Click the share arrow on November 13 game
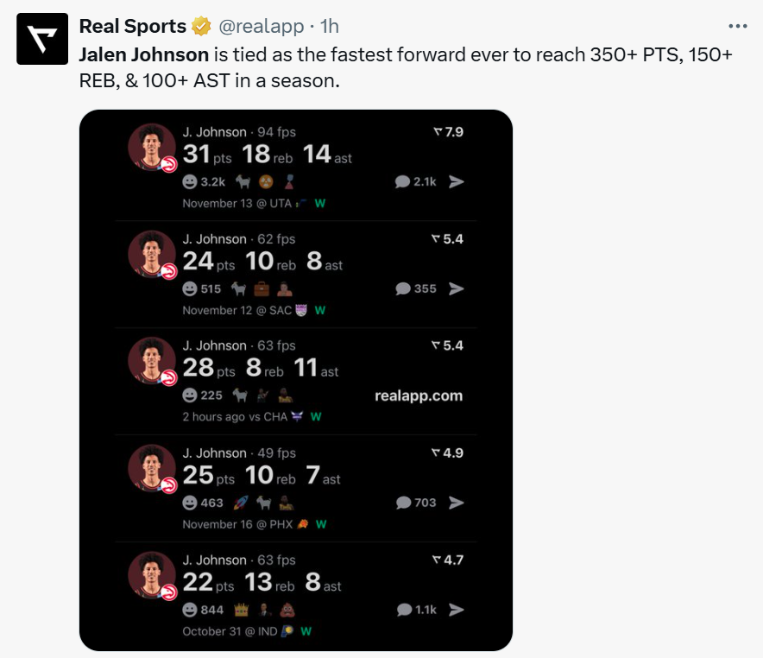The width and height of the screenshot is (763, 658). 457,181
